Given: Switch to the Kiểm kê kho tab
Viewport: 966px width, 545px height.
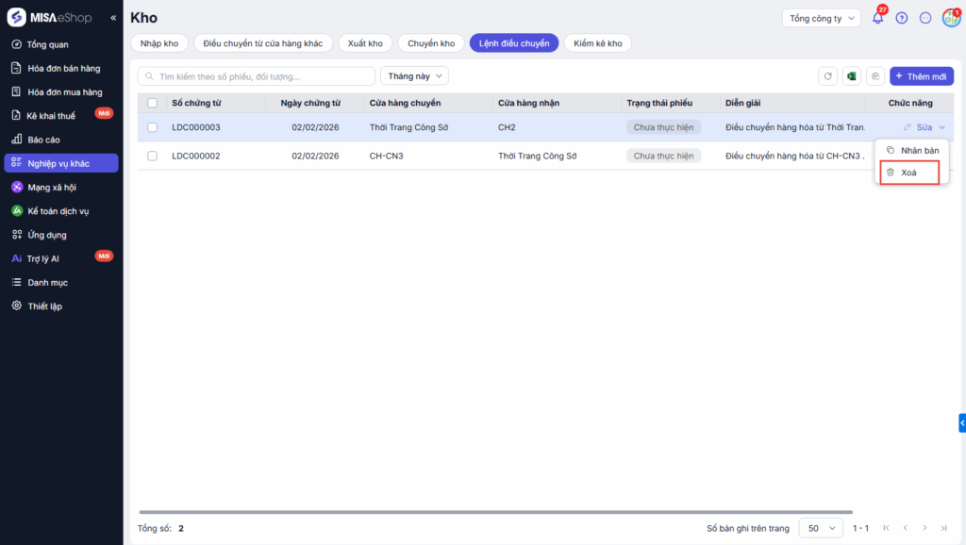Looking at the screenshot, I should click(597, 43).
